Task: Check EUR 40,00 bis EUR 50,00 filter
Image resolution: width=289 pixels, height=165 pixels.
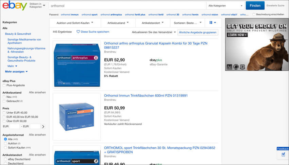Action: (4, 117)
